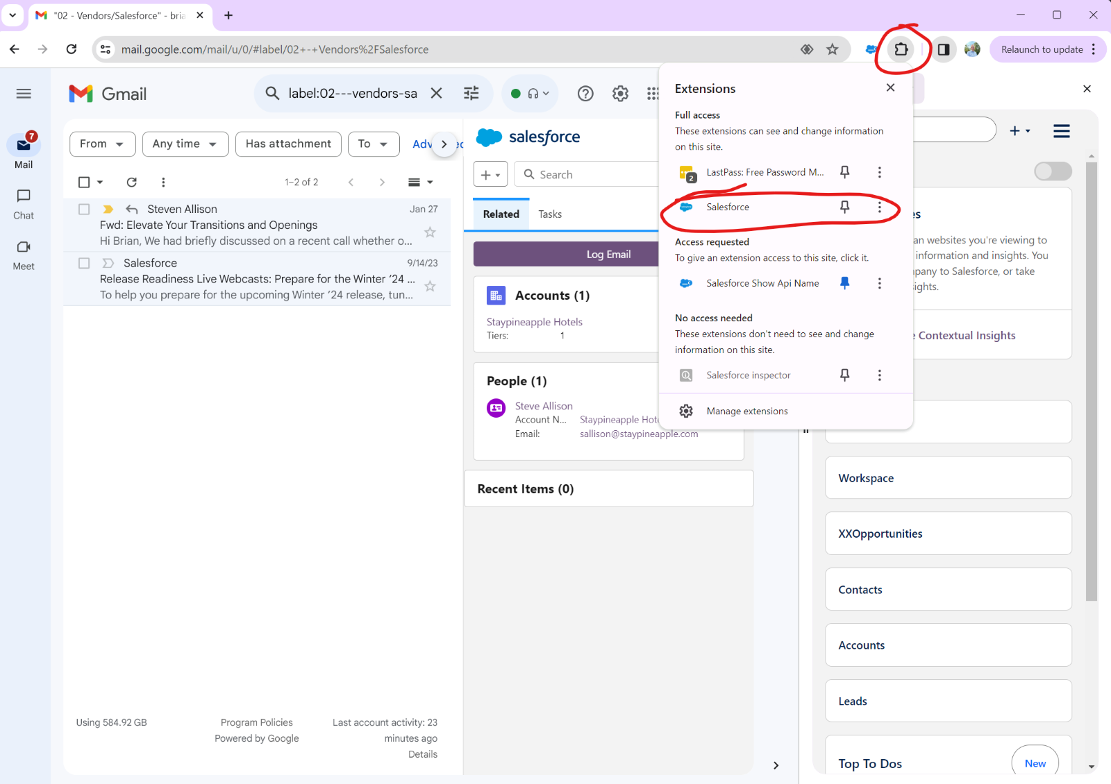This screenshot has height=784, width=1111.
Task: Open Program Policies link
Action: point(257,722)
